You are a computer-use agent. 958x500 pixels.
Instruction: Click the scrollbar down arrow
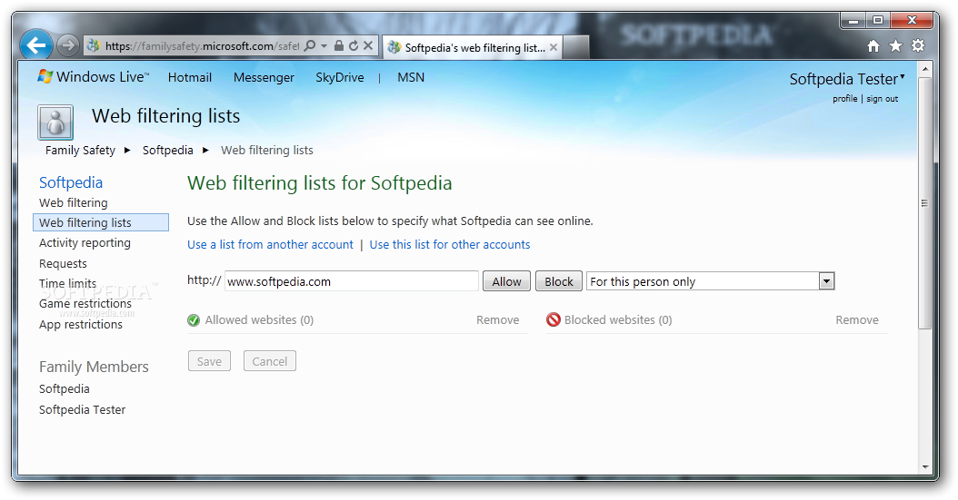[x=925, y=467]
